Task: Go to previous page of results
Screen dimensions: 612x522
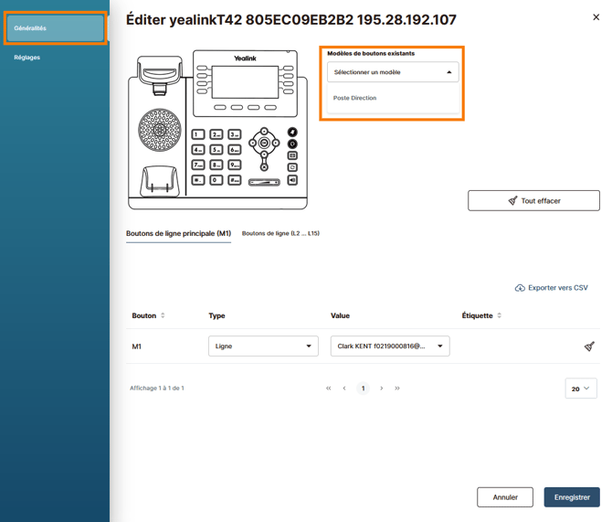Action: pyautogui.click(x=344, y=388)
